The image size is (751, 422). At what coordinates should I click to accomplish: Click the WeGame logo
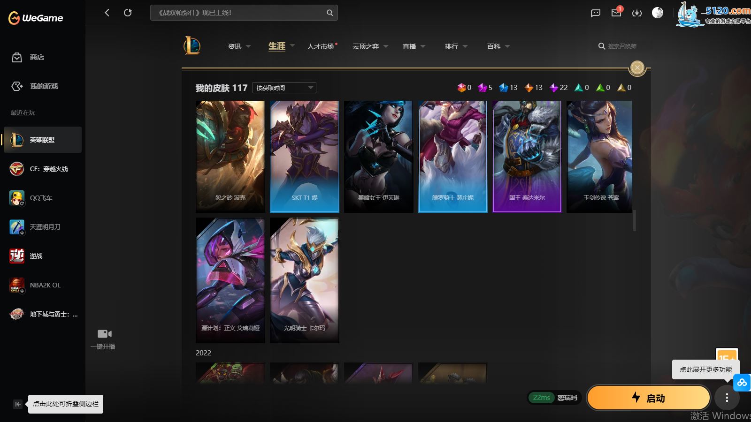click(36, 18)
